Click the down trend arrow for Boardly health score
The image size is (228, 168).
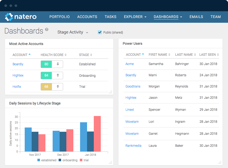point(58,64)
